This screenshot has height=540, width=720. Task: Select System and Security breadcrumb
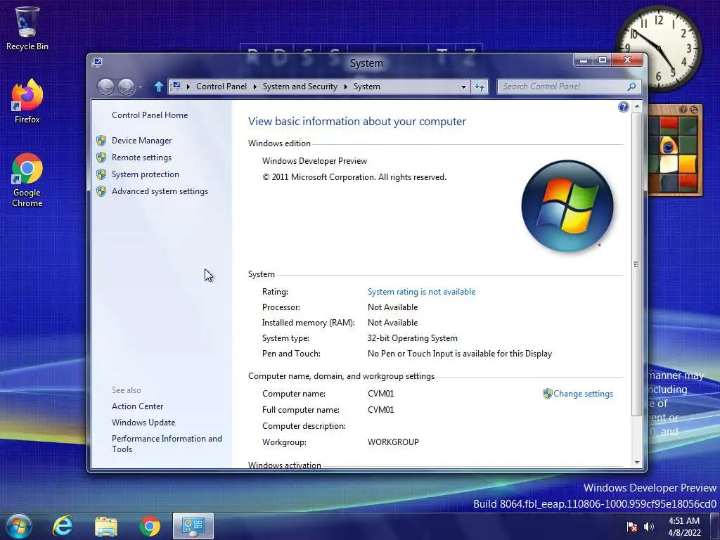[x=300, y=86]
